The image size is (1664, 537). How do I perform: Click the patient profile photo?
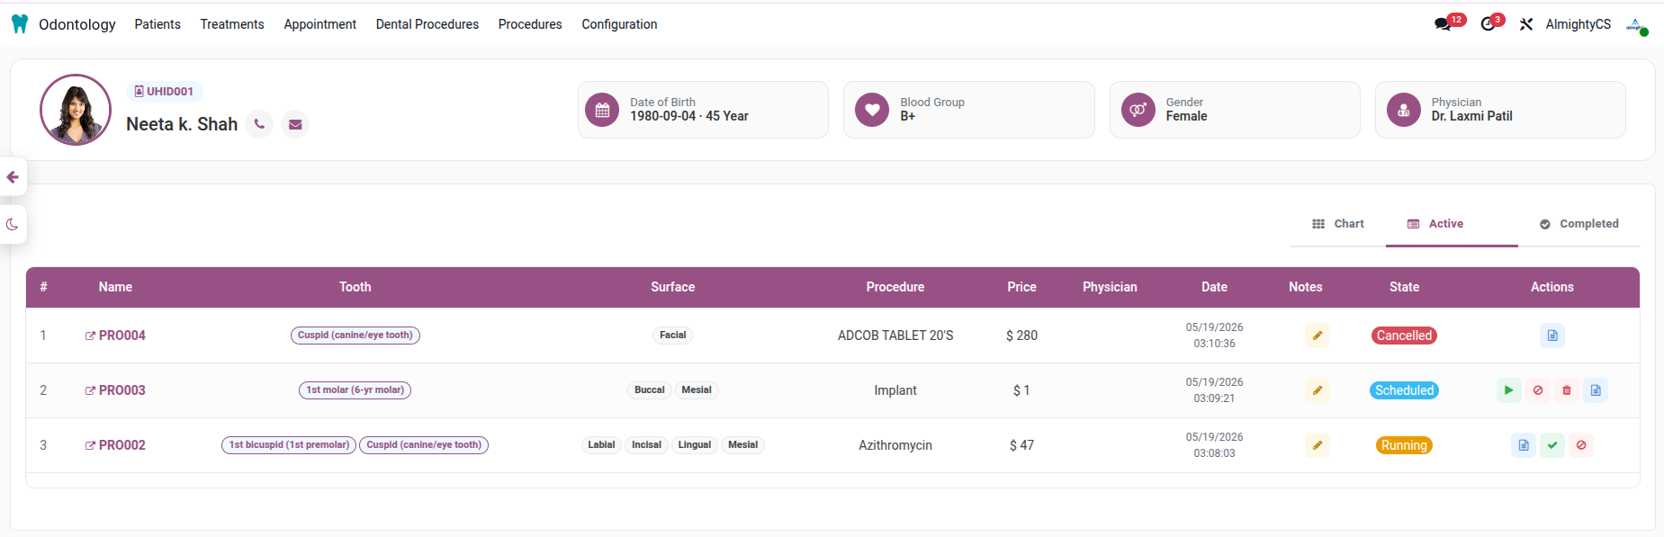point(76,110)
